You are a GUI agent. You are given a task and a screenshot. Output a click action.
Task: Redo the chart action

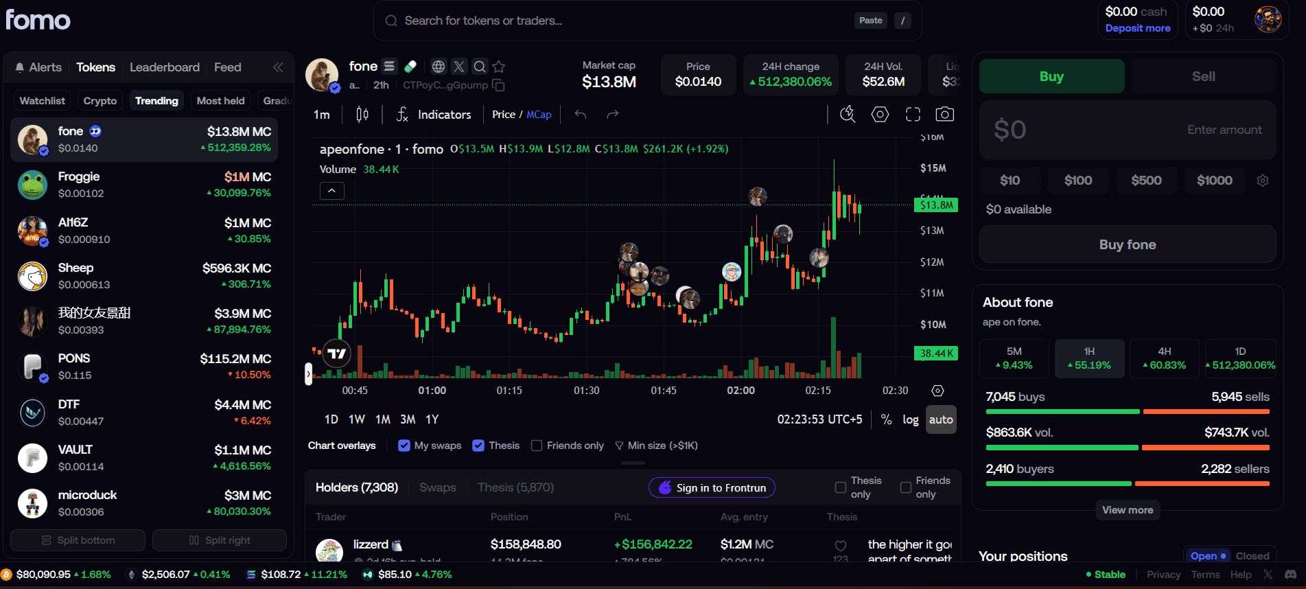(613, 115)
